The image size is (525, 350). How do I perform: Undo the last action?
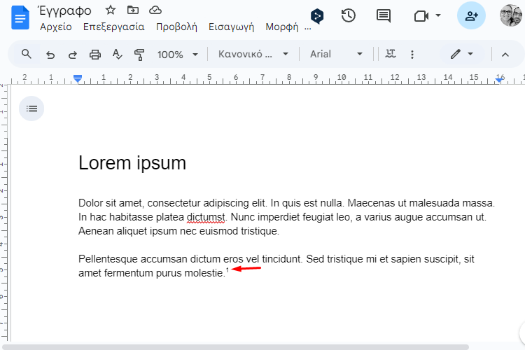50,55
